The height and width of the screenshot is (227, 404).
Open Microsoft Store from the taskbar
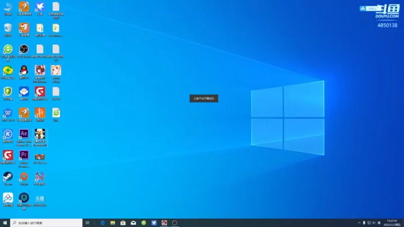point(123,222)
